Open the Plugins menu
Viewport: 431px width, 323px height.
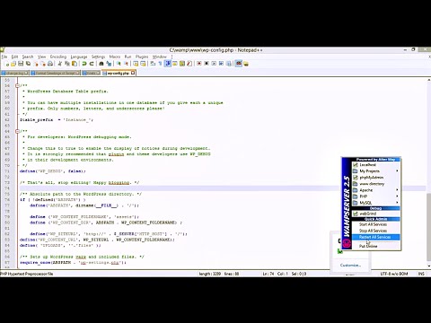tap(142, 57)
